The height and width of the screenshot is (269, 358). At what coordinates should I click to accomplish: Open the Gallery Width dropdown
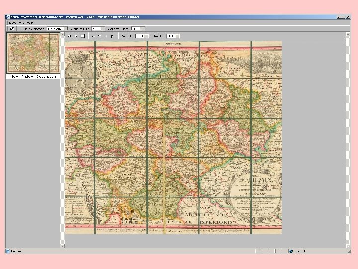[142, 29]
